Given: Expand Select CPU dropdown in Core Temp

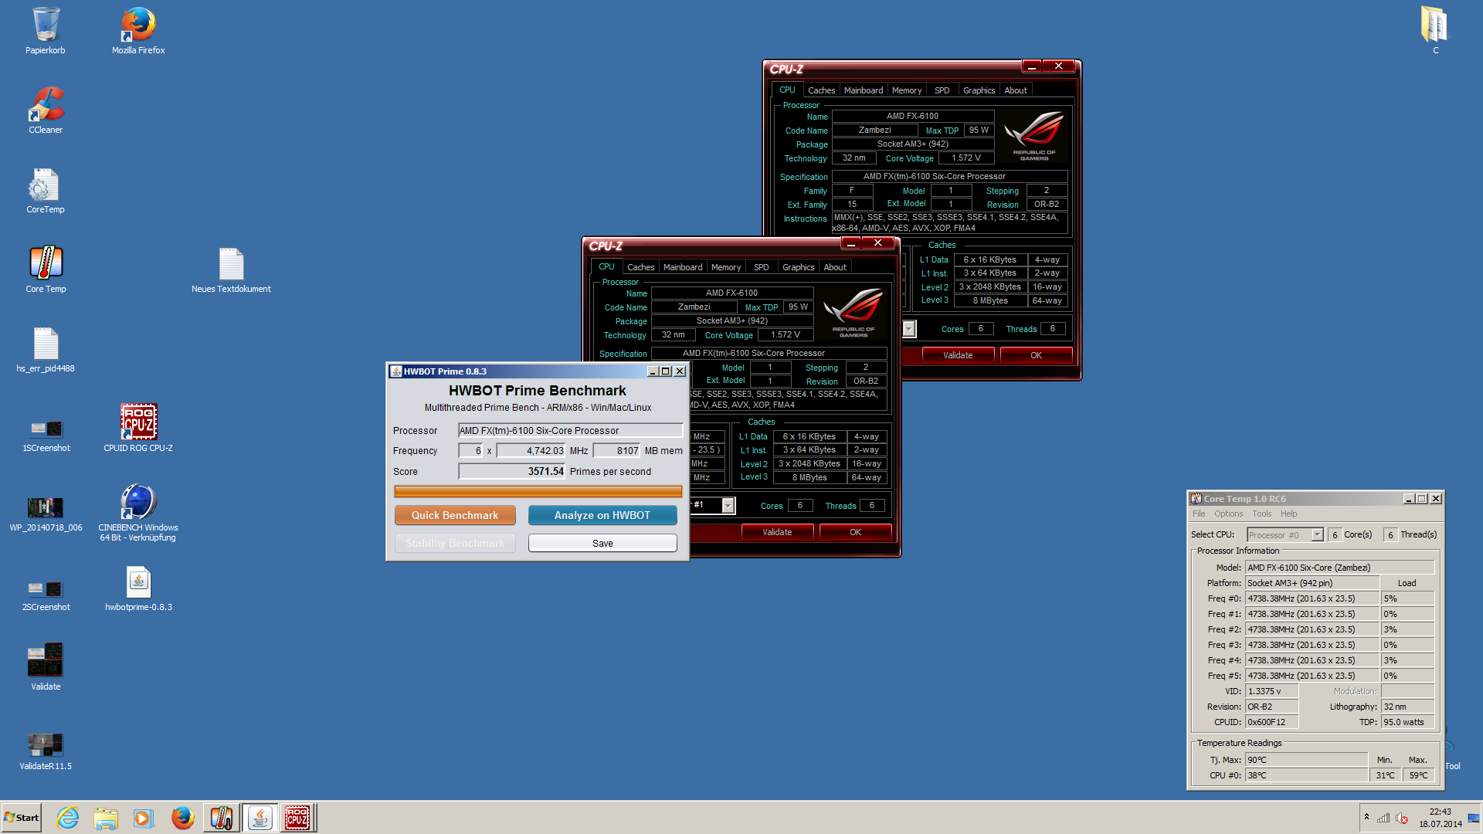Looking at the screenshot, I should tap(1317, 535).
